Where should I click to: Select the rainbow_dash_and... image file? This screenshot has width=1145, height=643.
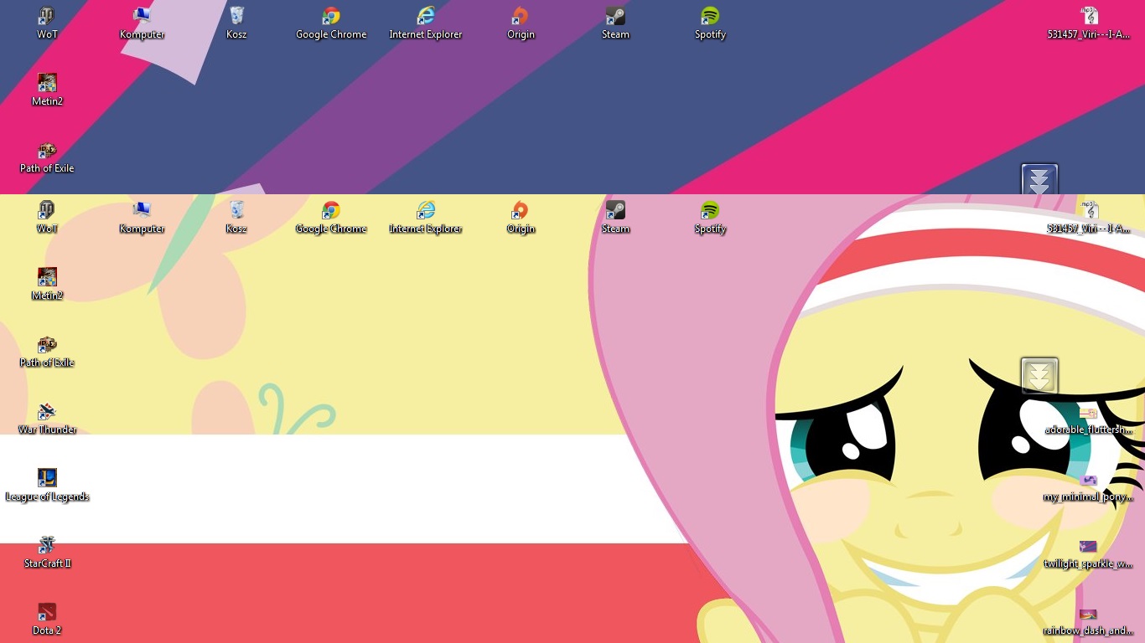[x=1089, y=620]
